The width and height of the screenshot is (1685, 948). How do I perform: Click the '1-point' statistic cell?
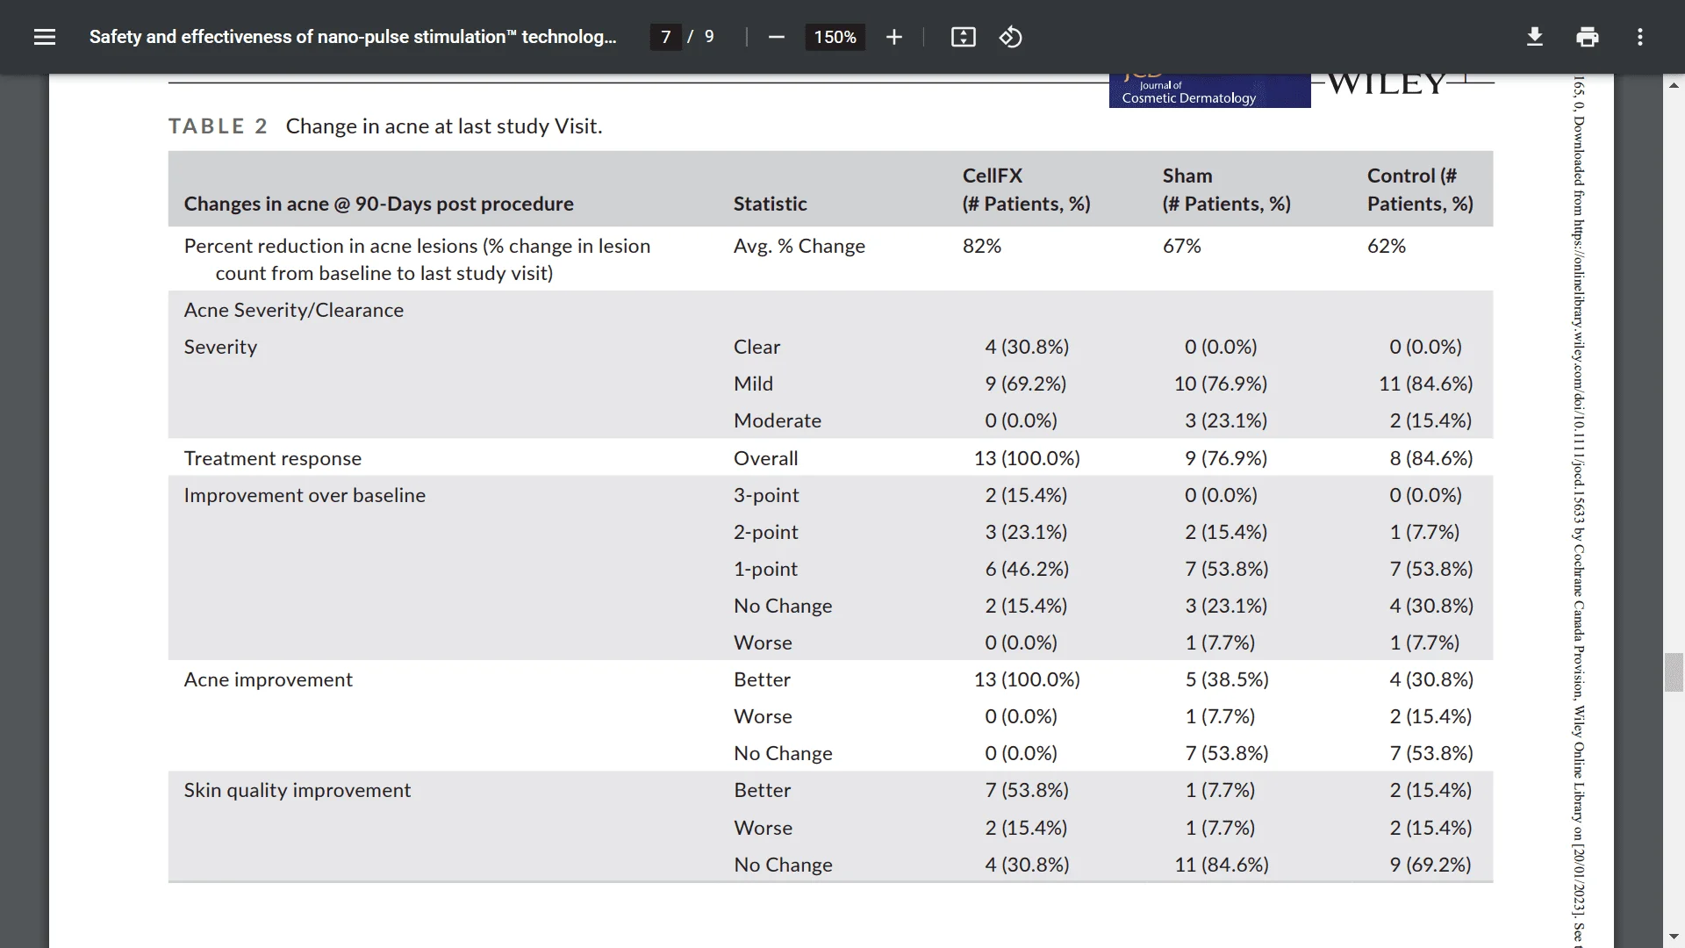[x=765, y=569]
